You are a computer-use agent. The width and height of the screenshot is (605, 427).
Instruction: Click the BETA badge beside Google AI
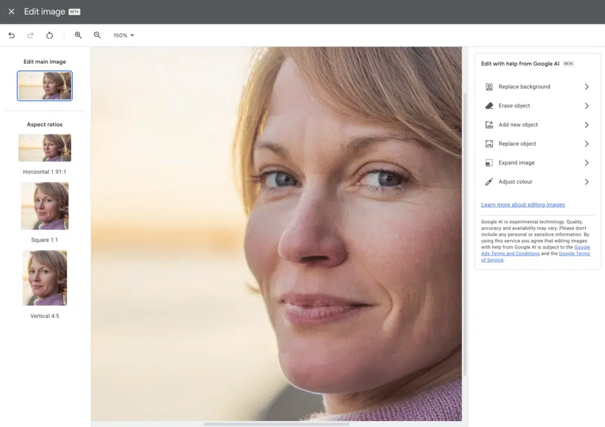click(x=568, y=64)
